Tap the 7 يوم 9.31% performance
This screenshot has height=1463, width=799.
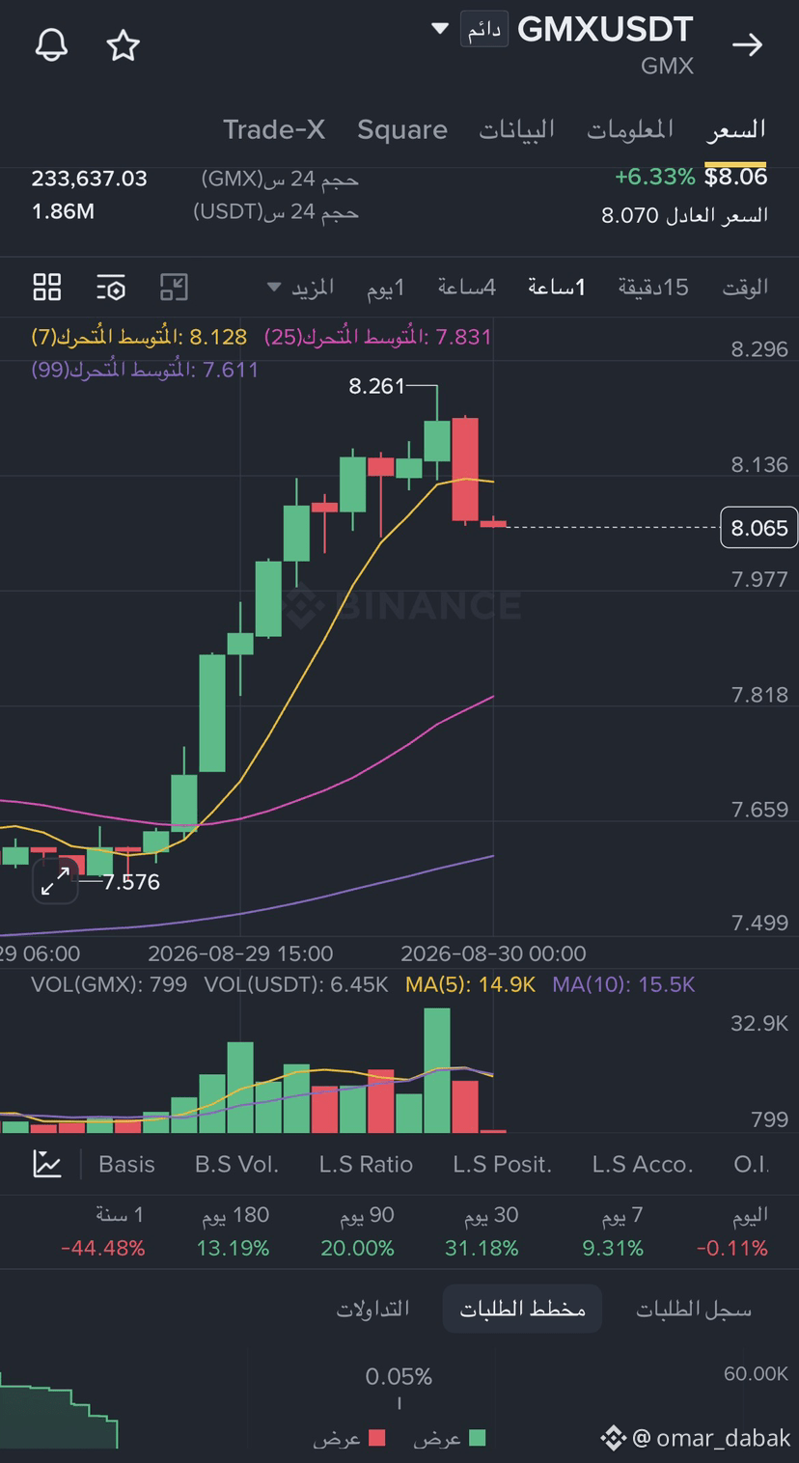(613, 1231)
